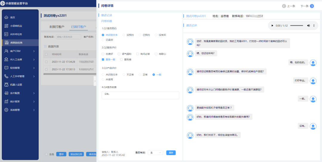Screen dimensions: 322x162
Task: Check Q2 option 有耐心
Action: point(156,54)
